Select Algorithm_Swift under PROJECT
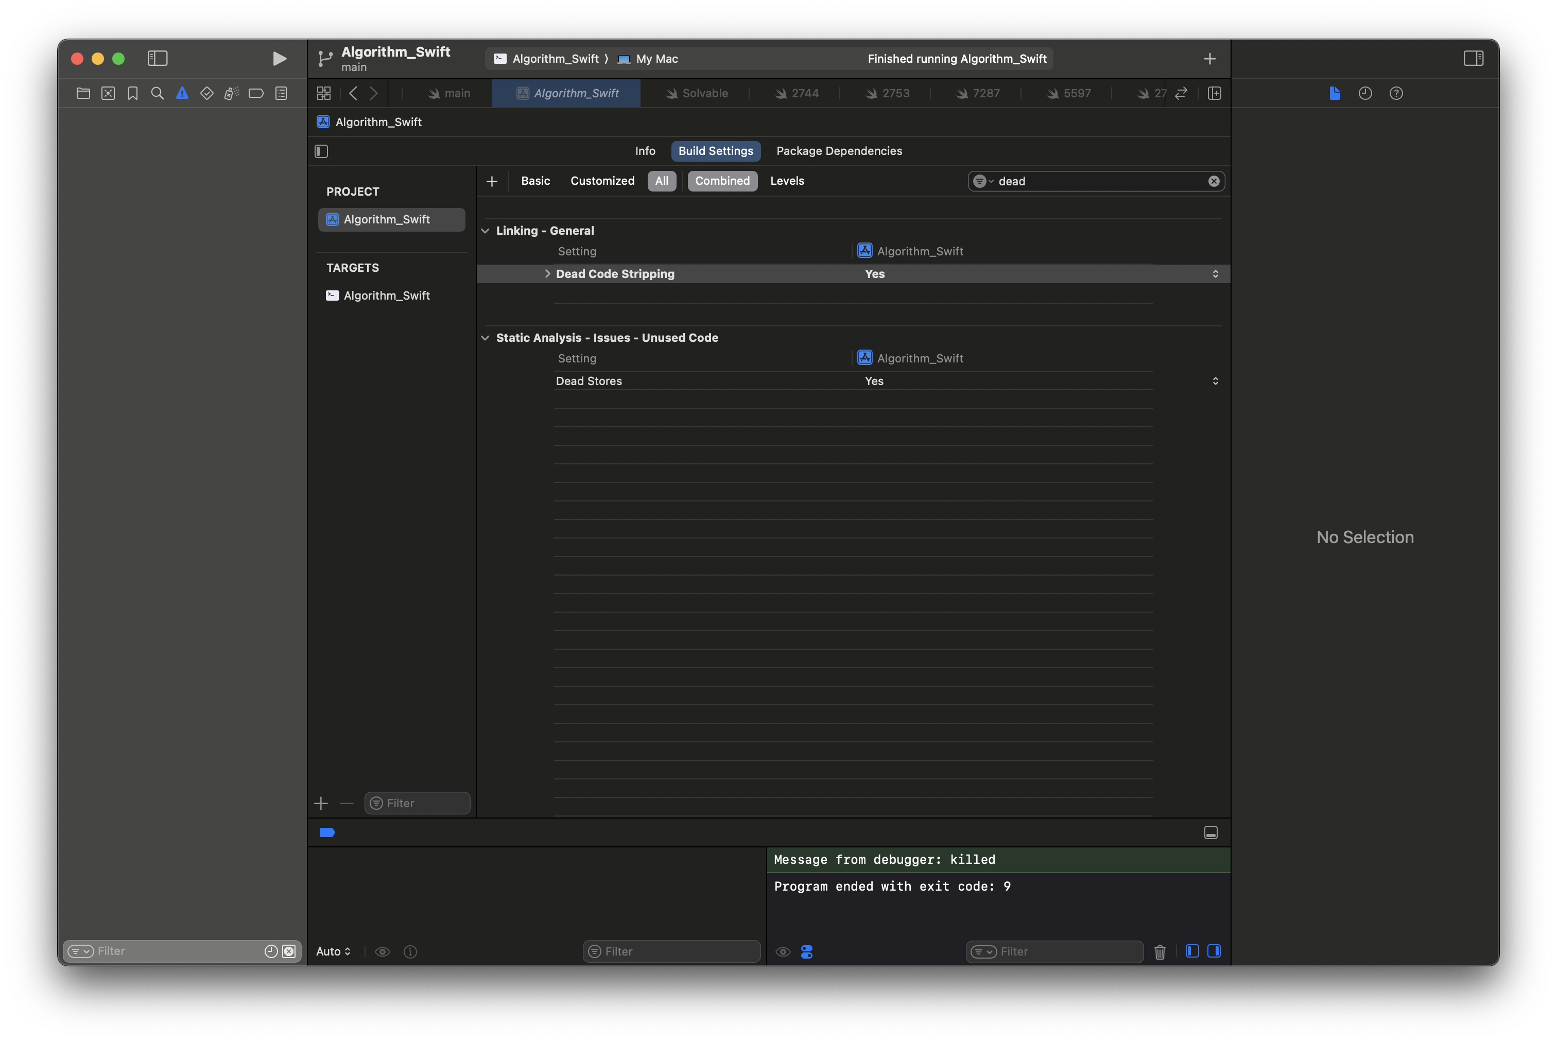Viewport: 1557px width, 1042px height. pos(391,219)
